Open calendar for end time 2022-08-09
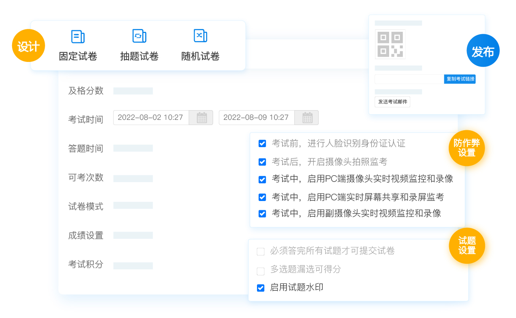 click(307, 118)
